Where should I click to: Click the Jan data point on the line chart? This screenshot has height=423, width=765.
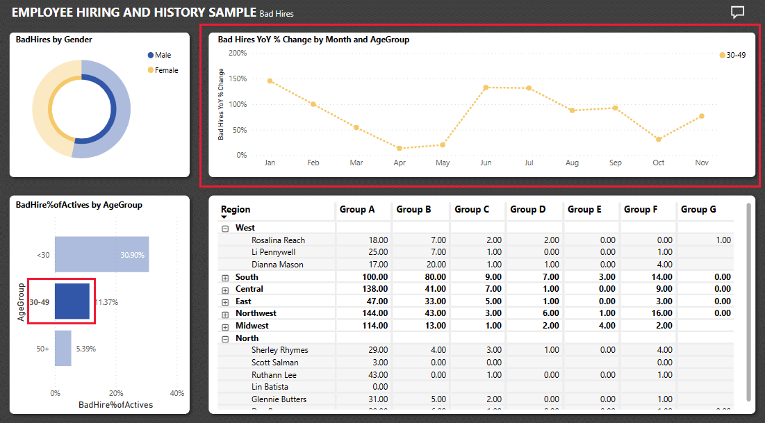[270, 81]
